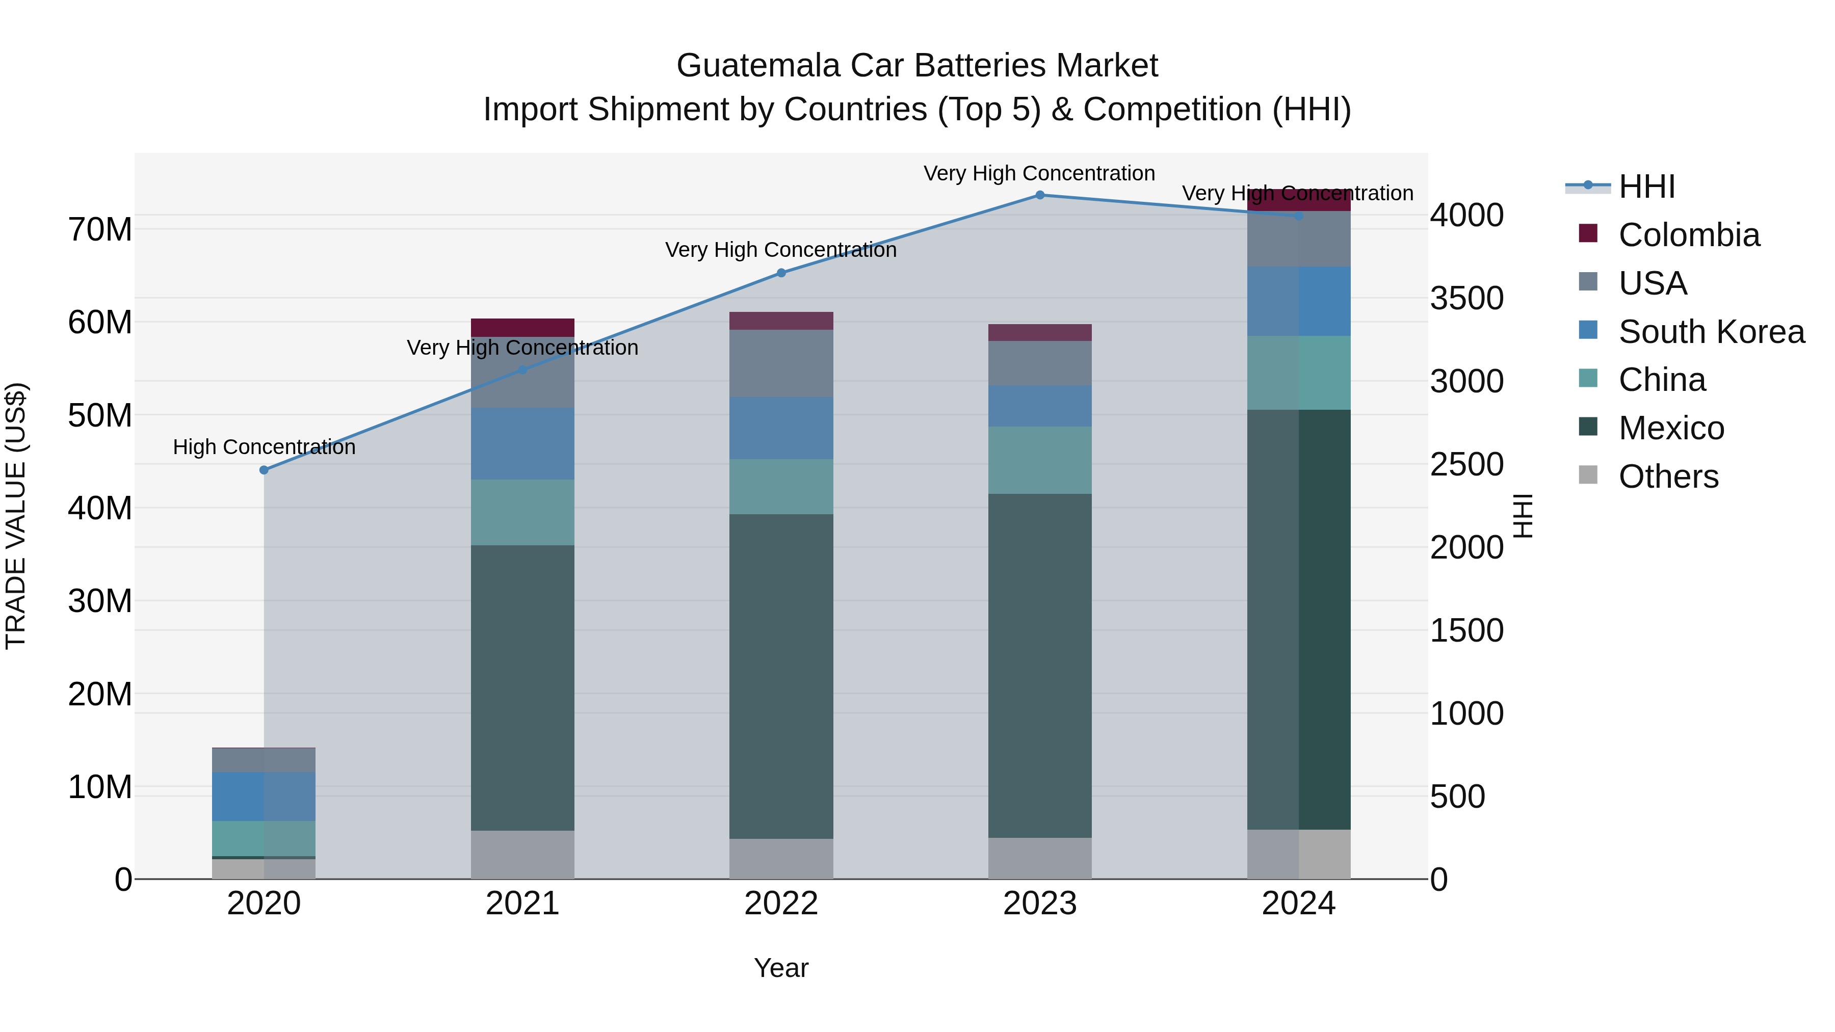Click the Mexico segment of the 2023 bar

[x=1040, y=666]
